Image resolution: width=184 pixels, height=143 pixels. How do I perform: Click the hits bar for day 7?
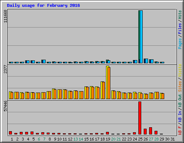pyautogui.click(x=43, y=61)
